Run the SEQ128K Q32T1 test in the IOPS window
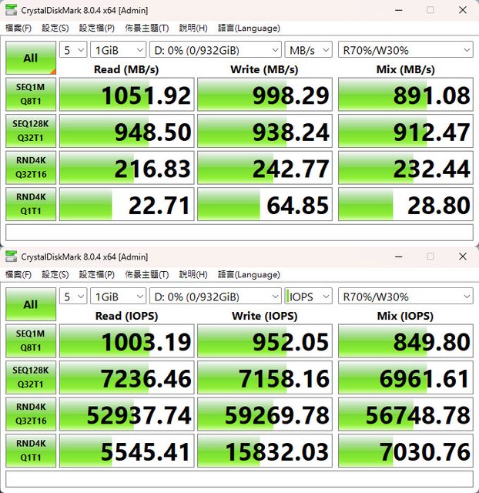The width and height of the screenshot is (479, 493). pyautogui.click(x=30, y=378)
